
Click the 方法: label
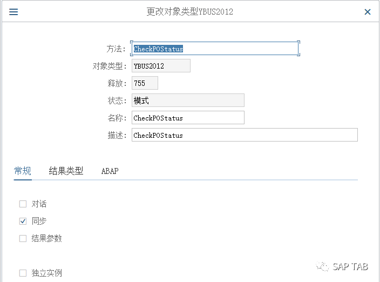pyautogui.click(x=116, y=49)
